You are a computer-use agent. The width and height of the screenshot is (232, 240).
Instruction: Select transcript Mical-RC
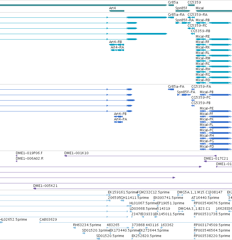click(214, 66)
